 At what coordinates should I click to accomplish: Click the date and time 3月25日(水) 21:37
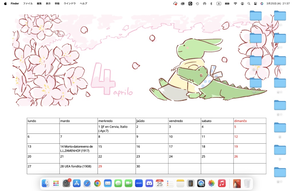click(278, 3)
